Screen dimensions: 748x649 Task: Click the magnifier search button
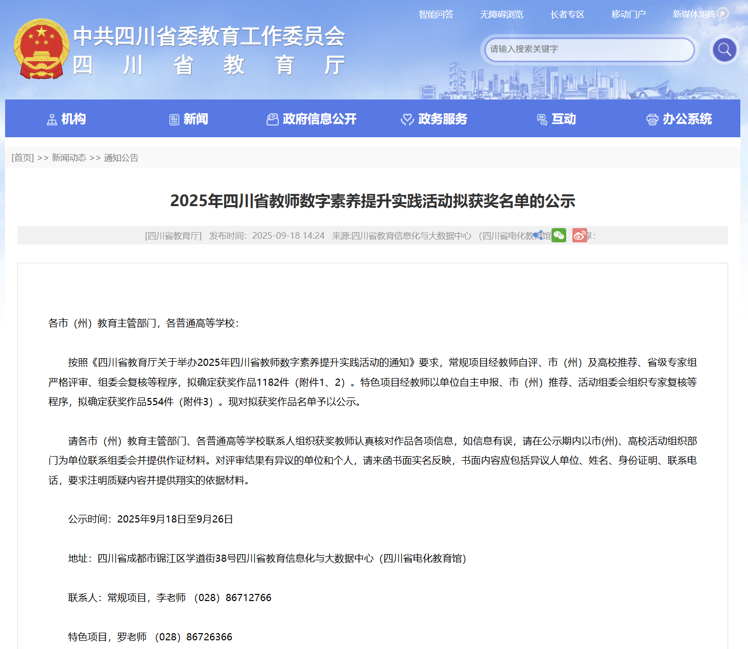click(x=724, y=49)
